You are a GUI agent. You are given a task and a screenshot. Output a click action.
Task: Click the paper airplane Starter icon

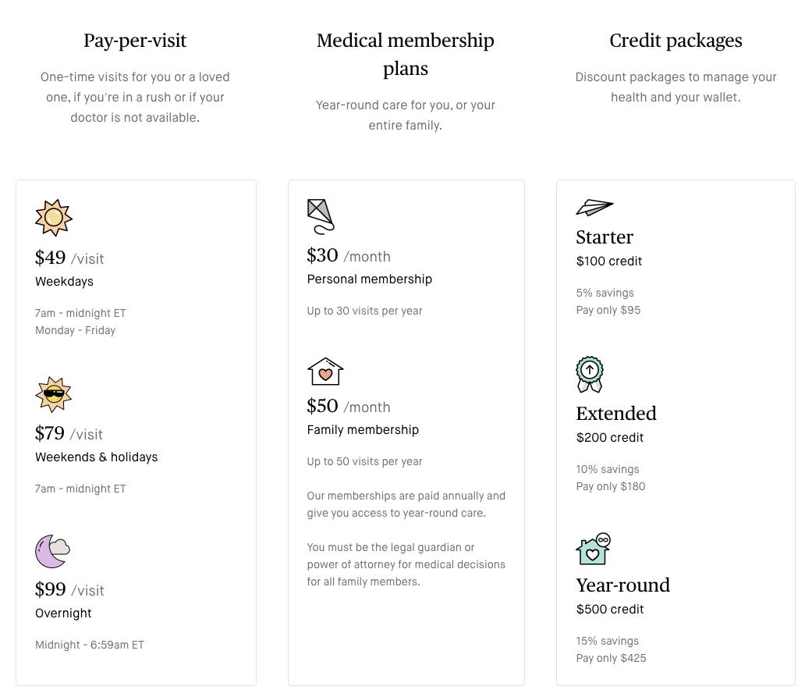coord(594,207)
